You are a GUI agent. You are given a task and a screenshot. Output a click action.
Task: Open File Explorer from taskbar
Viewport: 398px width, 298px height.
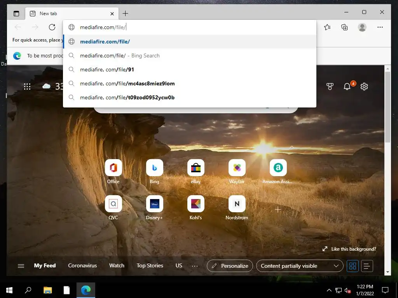(x=47, y=290)
